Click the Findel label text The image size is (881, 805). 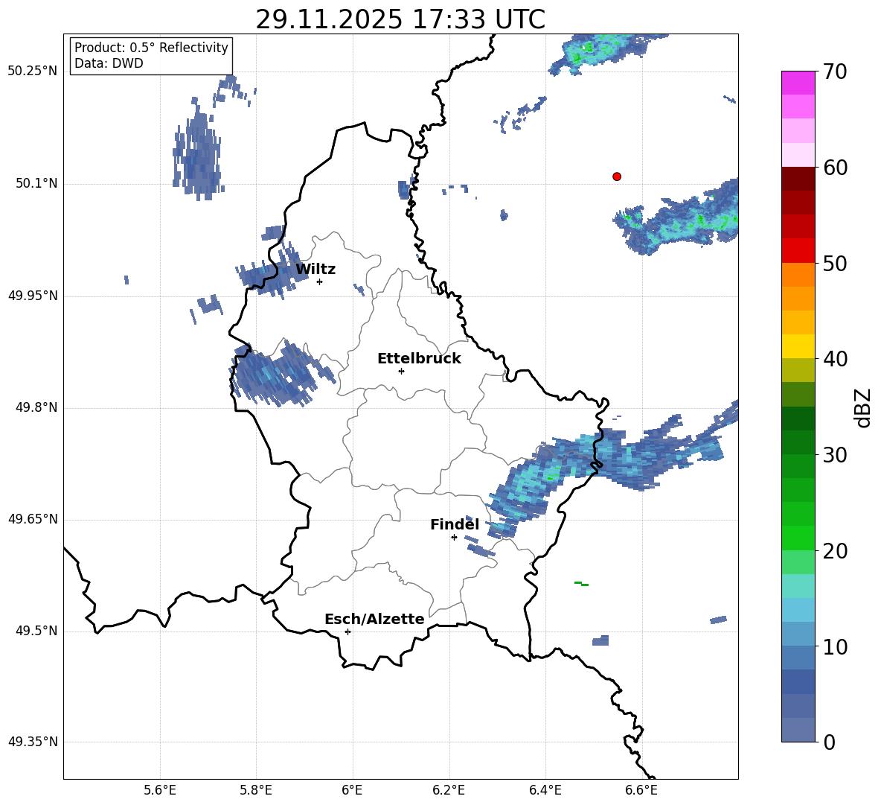point(455,525)
